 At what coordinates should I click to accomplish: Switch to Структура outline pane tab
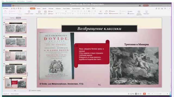click(12, 18)
